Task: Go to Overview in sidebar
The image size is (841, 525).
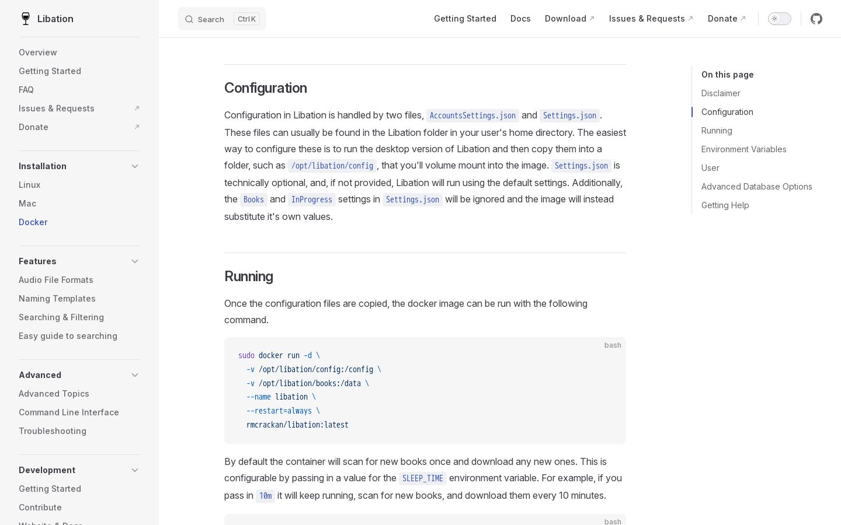Action: 38,52
